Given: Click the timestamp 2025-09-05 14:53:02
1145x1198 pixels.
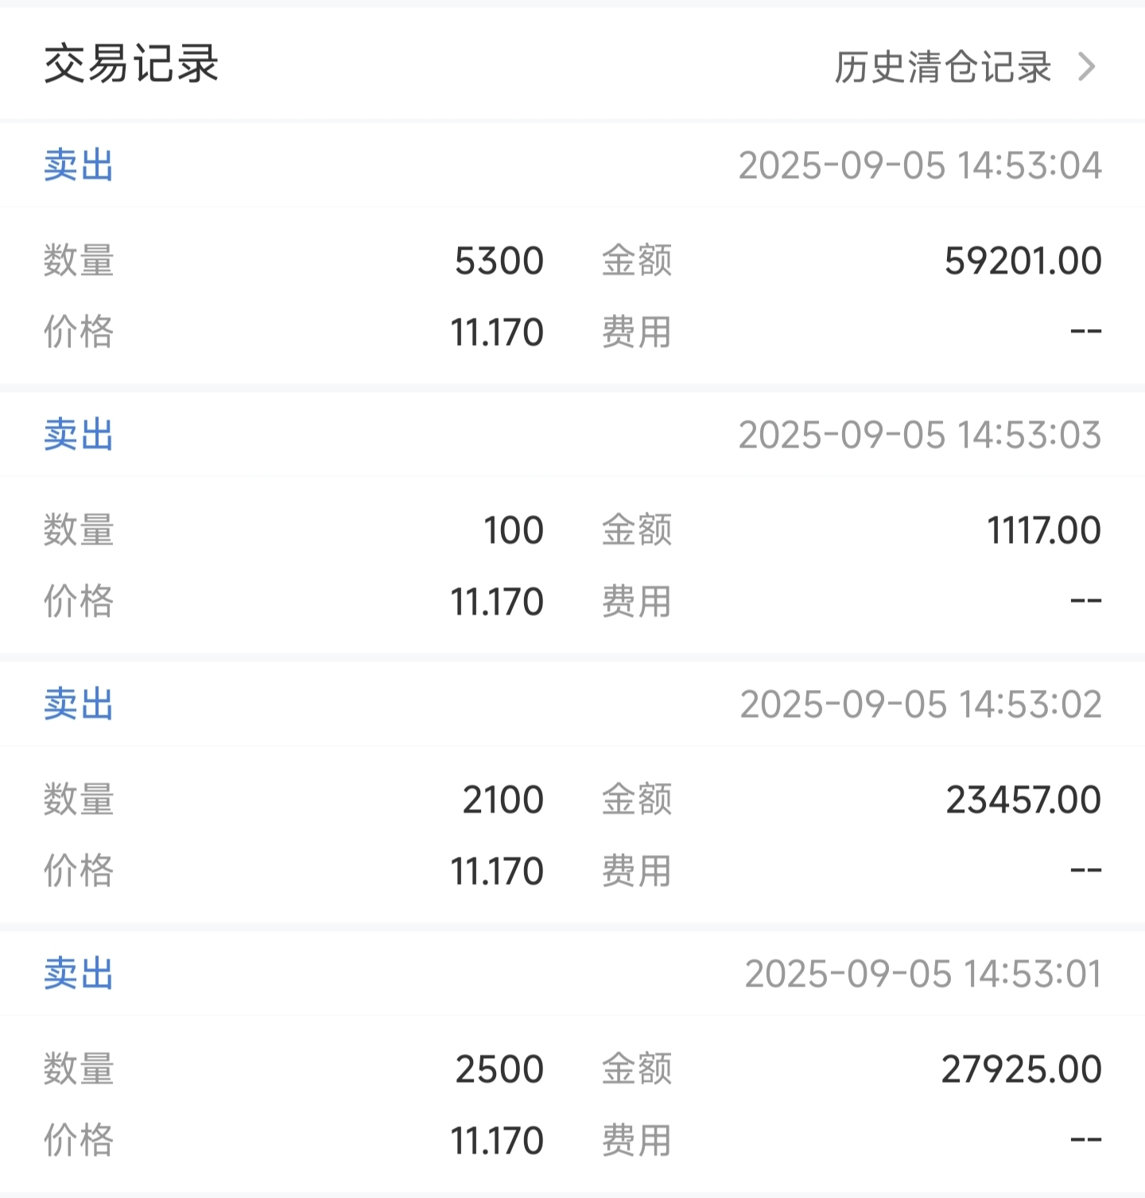Looking at the screenshot, I should (x=921, y=704).
